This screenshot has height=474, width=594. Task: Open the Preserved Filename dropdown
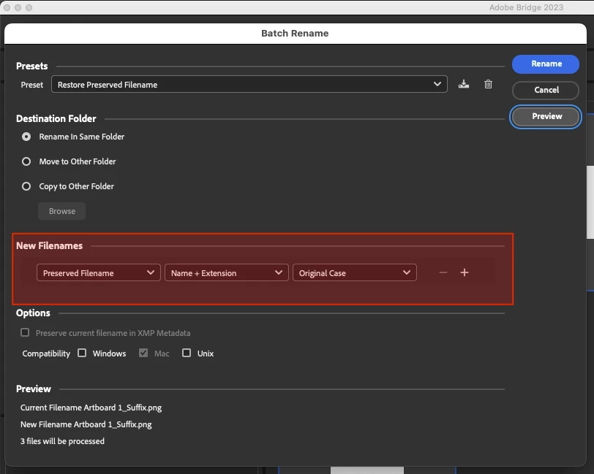point(99,272)
